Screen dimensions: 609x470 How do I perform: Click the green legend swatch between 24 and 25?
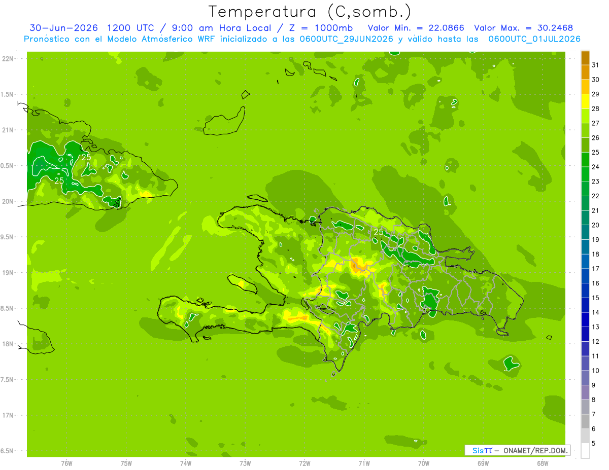point(585,160)
